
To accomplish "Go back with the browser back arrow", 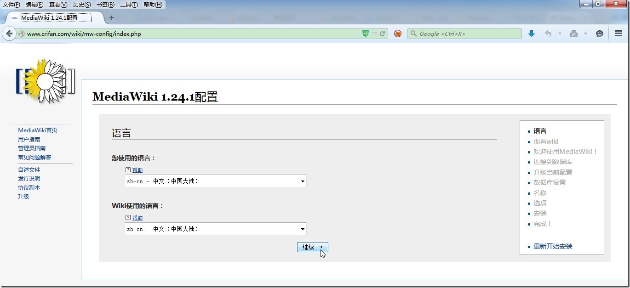I will click(9, 34).
